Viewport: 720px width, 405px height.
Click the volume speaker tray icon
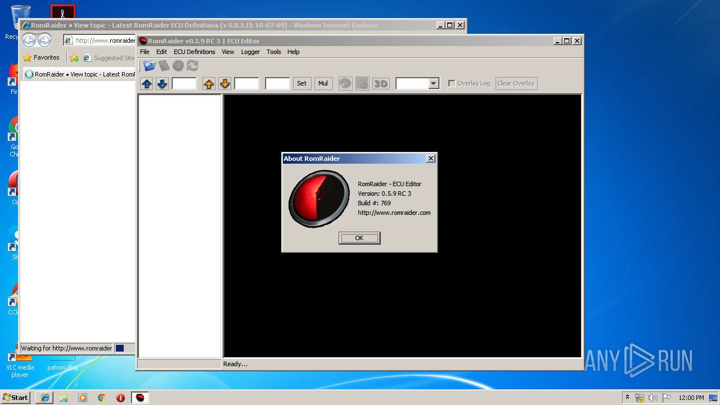pyautogui.click(x=652, y=398)
